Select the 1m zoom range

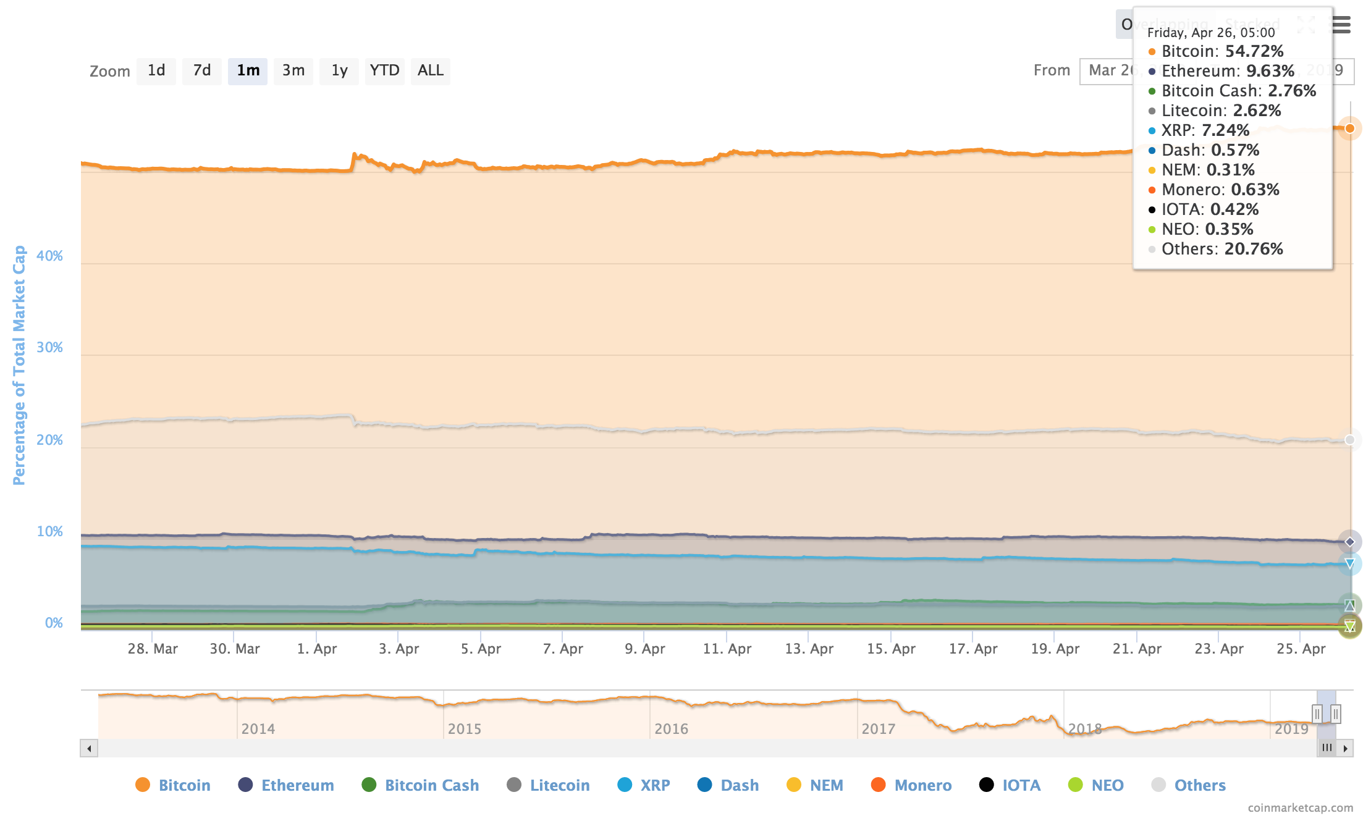248,71
